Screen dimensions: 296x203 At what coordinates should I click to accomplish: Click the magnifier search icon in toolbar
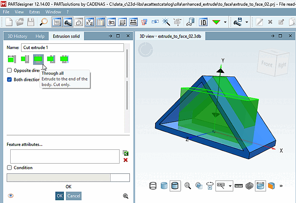click(x=43, y=22)
